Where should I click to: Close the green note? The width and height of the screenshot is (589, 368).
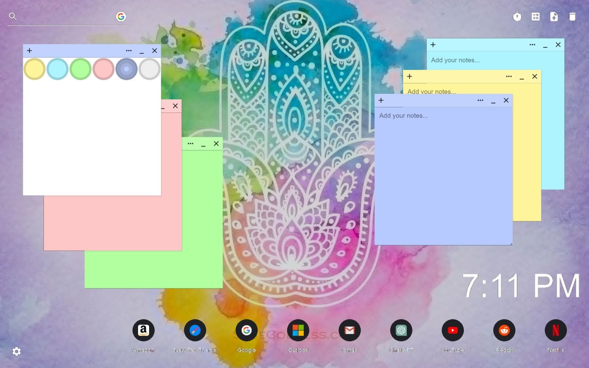point(216,144)
